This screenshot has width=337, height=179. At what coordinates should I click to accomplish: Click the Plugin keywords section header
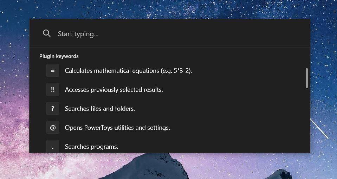59,56
